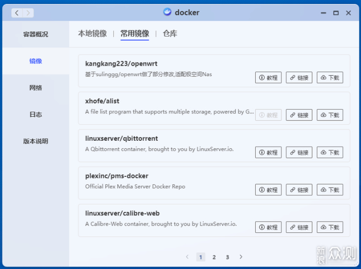Image resolution: width=361 pixels, height=269 pixels.
Task: Open 链接 for linuxserver/qbittorrent
Action: (299, 153)
